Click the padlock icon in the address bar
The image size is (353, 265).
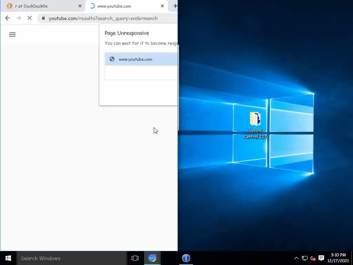click(x=43, y=18)
